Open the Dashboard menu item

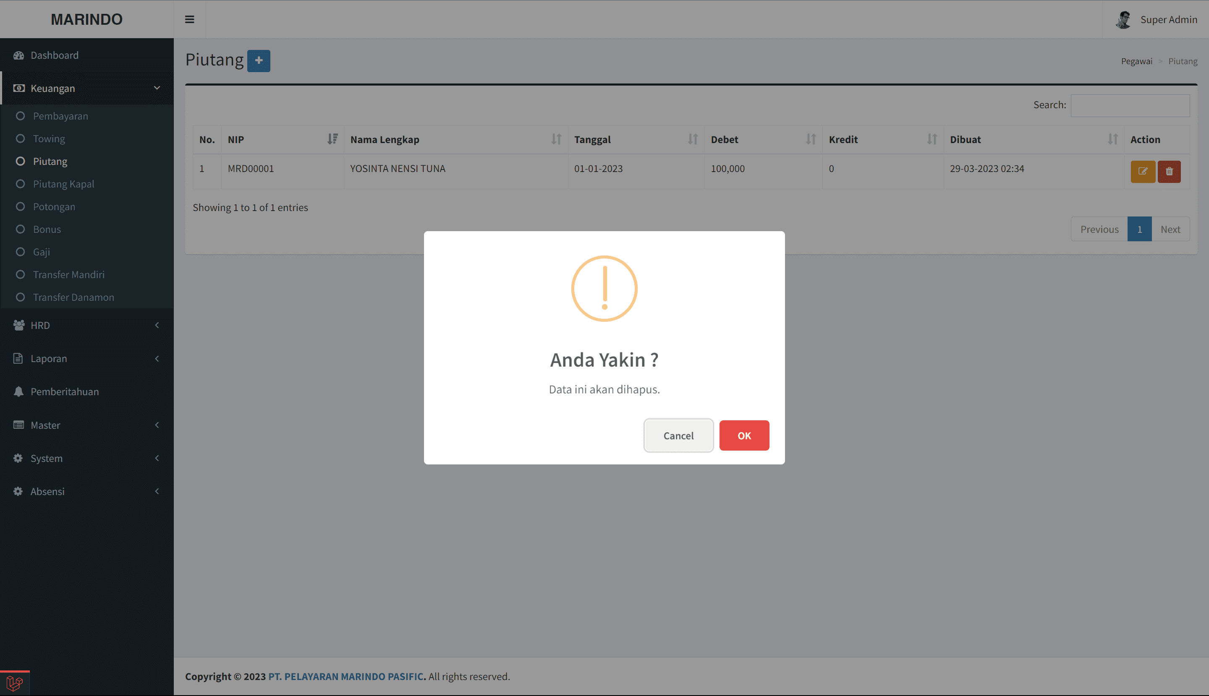click(x=55, y=55)
